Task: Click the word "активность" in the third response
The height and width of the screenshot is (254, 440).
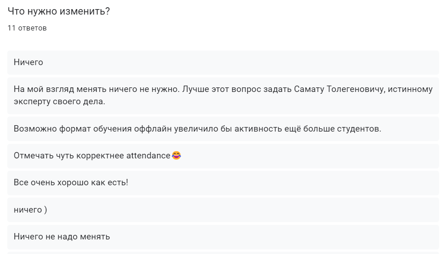Action: [258, 129]
